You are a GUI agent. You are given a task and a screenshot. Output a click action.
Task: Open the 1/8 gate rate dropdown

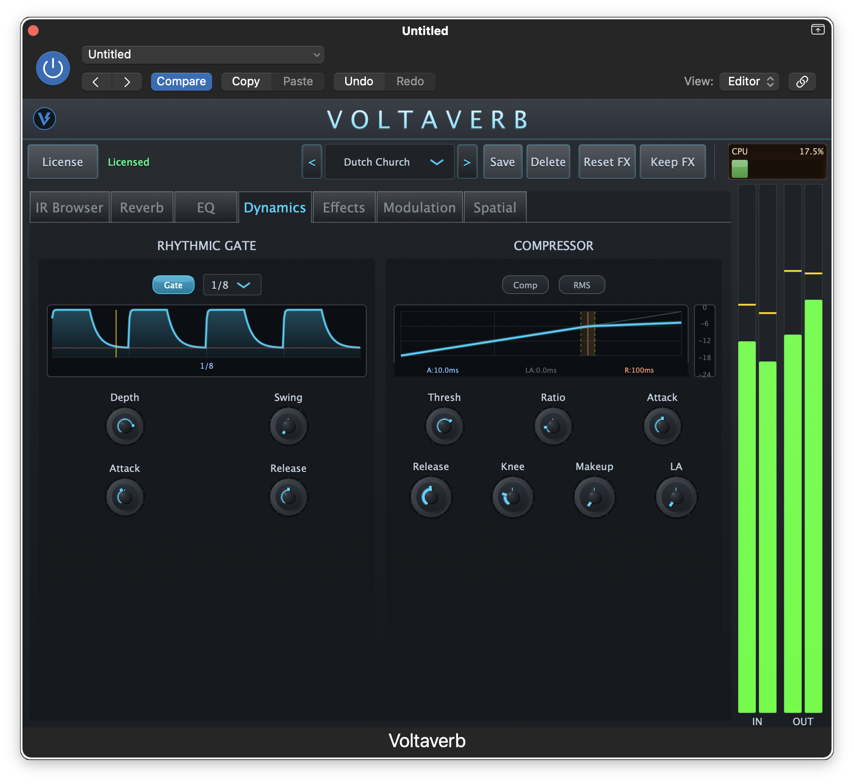232,285
